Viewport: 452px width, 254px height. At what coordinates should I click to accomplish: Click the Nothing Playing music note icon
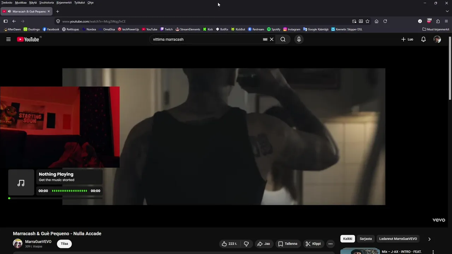coord(21,182)
